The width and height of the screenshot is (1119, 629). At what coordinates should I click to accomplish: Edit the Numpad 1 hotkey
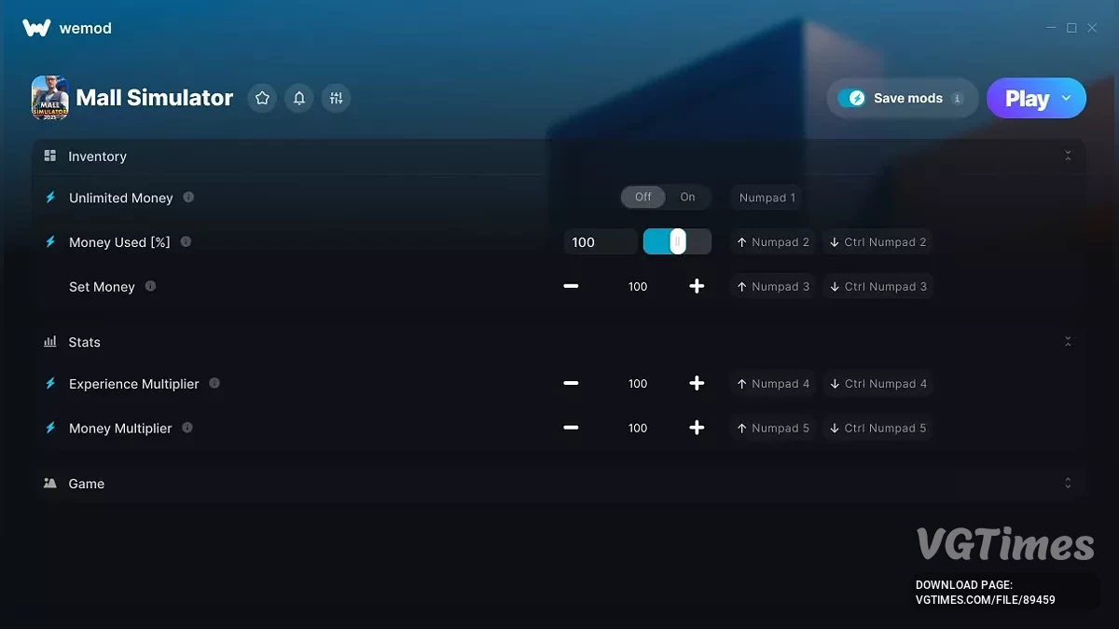pos(767,198)
